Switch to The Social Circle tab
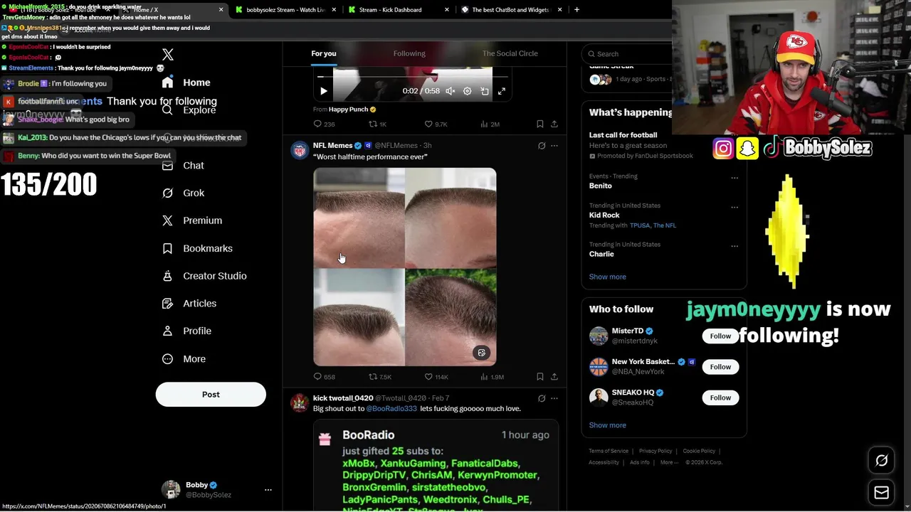911x512 pixels. coord(510,53)
